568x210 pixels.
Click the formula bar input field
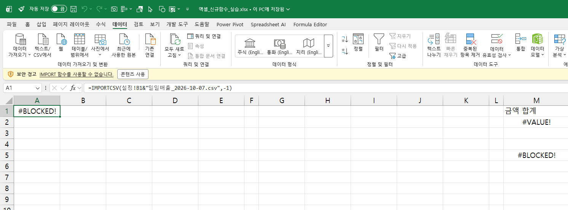325,88
